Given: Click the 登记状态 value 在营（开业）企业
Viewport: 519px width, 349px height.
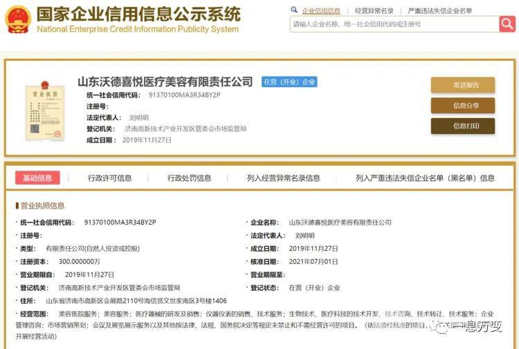Looking at the screenshot, I should [314, 288].
